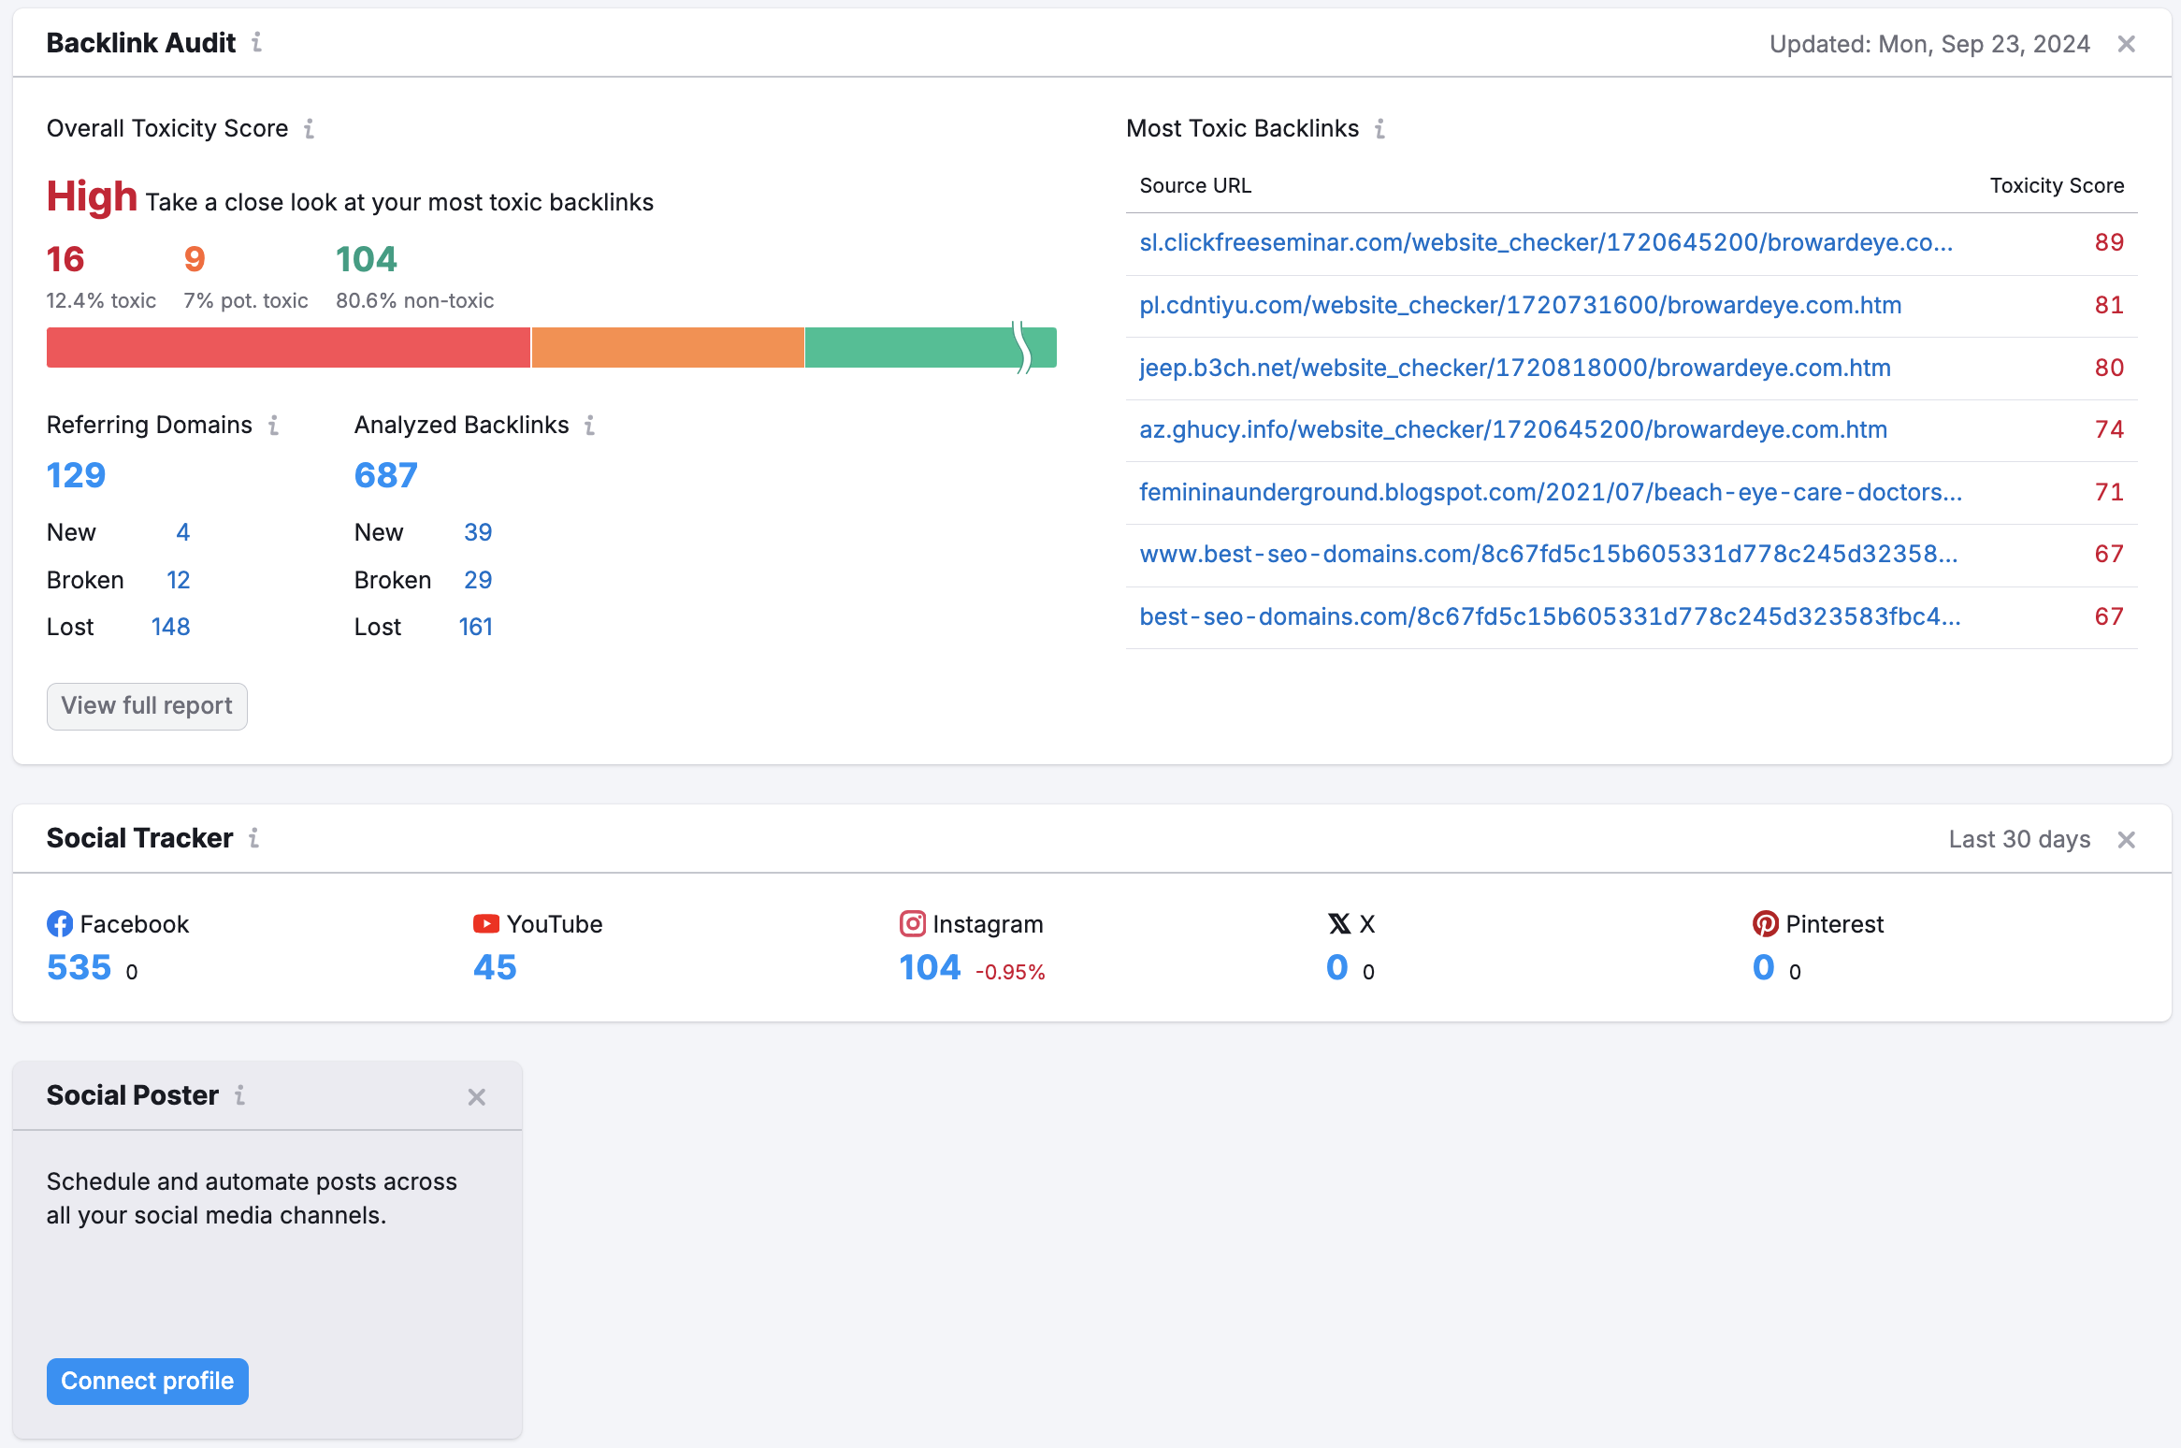This screenshot has height=1448, width=2181.
Task: Open the Pinterest audience count
Action: (1764, 968)
